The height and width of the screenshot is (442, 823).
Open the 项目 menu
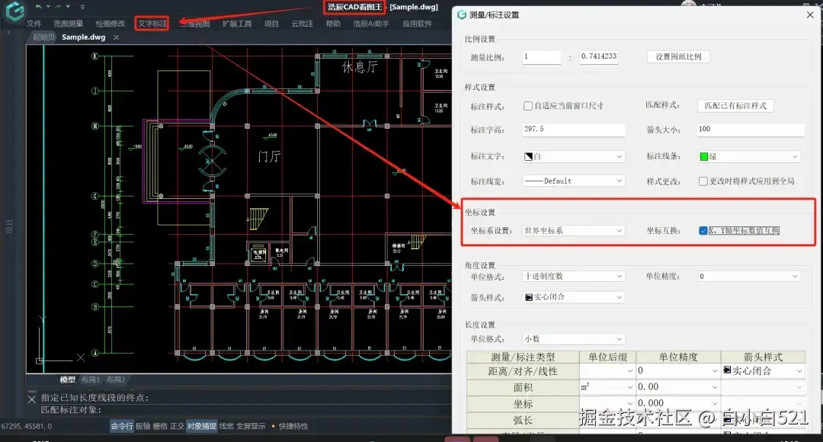(x=271, y=24)
